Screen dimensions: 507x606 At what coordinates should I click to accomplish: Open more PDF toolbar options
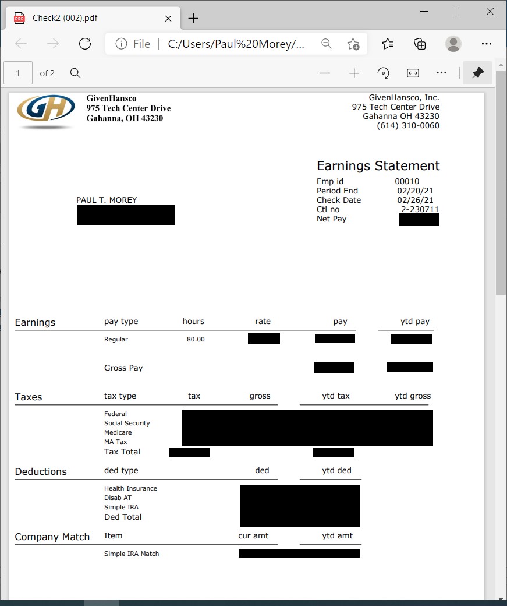point(441,73)
